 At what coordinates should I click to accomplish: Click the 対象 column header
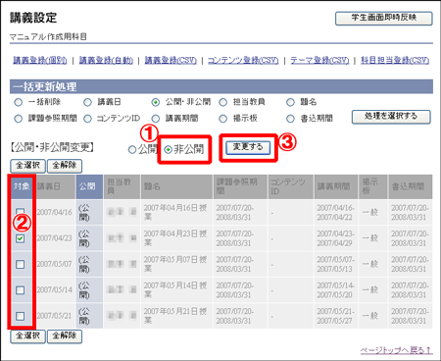[x=22, y=186]
